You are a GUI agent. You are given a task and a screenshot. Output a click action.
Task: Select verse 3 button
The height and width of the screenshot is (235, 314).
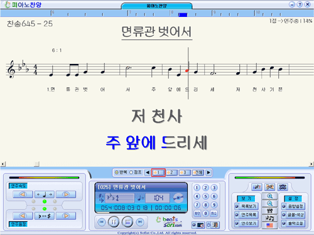pos(185,172)
